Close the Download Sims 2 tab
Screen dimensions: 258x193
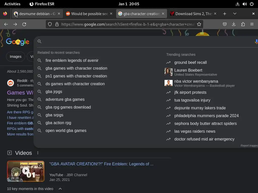pyautogui.click(x=215, y=14)
